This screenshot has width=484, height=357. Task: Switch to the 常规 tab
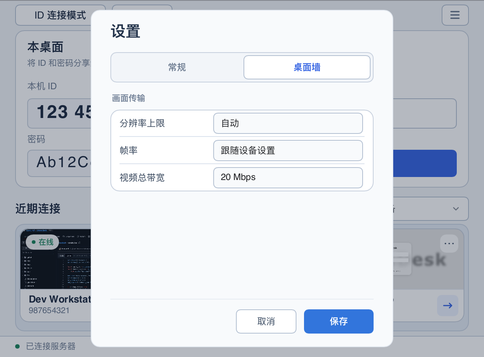(177, 67)
